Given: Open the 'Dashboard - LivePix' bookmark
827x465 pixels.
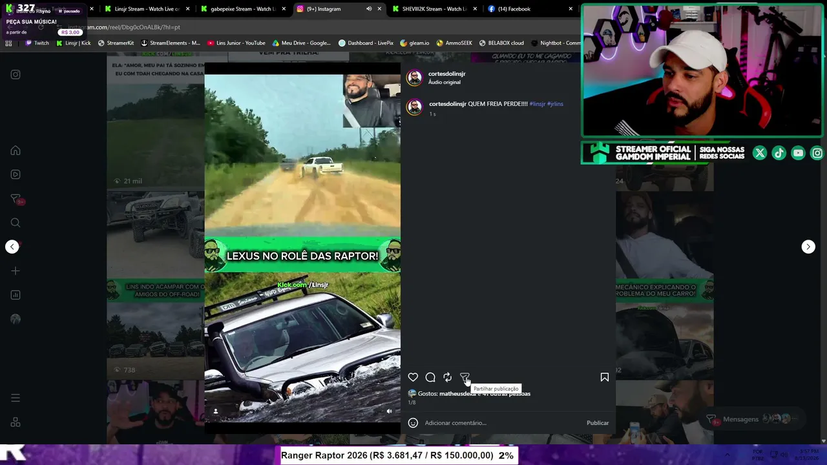Looking at the screenshot, I should 366,43.
